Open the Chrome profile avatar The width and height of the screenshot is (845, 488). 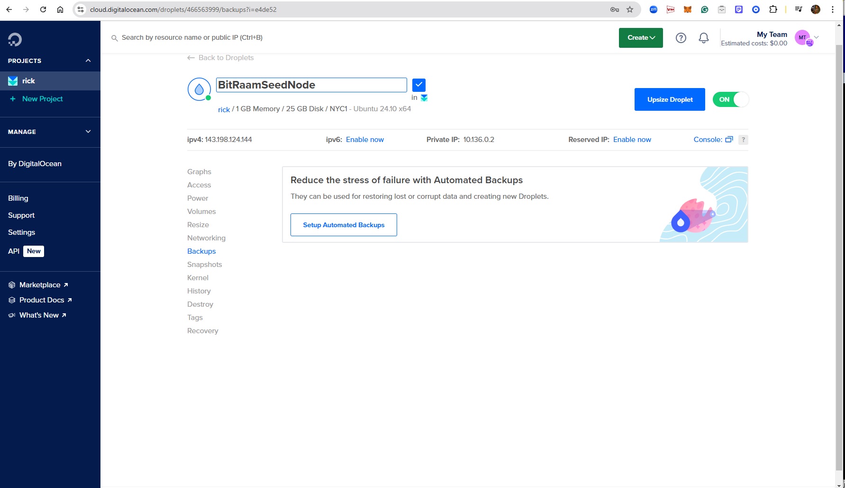[816, 9]
